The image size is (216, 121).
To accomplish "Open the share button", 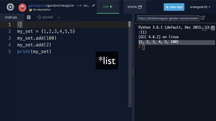I will pos(135,7).
